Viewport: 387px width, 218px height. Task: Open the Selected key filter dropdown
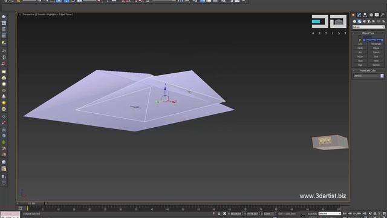tap(329, 214)
